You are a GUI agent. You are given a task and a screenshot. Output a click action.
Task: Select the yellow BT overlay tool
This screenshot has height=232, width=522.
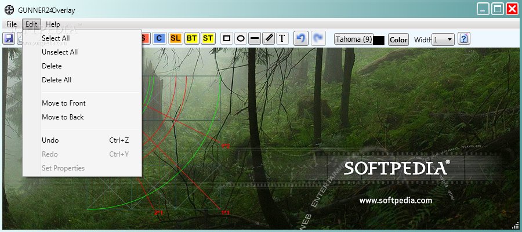tap(191, 38)
